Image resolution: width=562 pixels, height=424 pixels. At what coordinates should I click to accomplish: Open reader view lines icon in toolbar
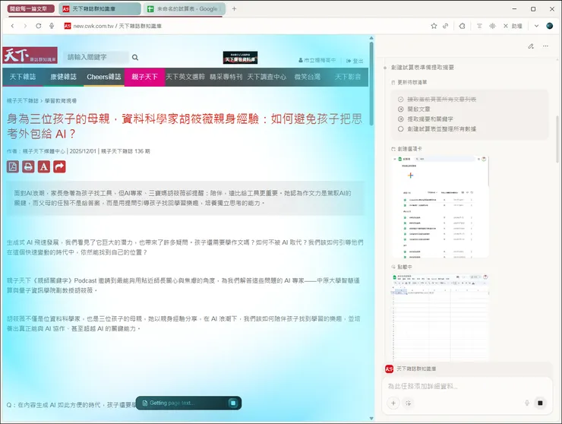[479, 26]
